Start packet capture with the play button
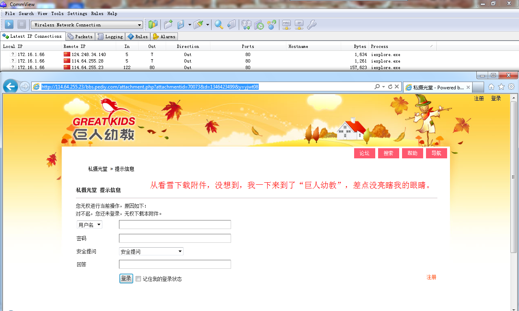Viewport: 519px width, 311px height. pyautogui.click(x=9, y=24)
